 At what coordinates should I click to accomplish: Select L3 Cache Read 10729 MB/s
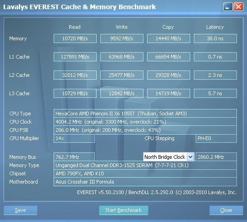point(75,93)
